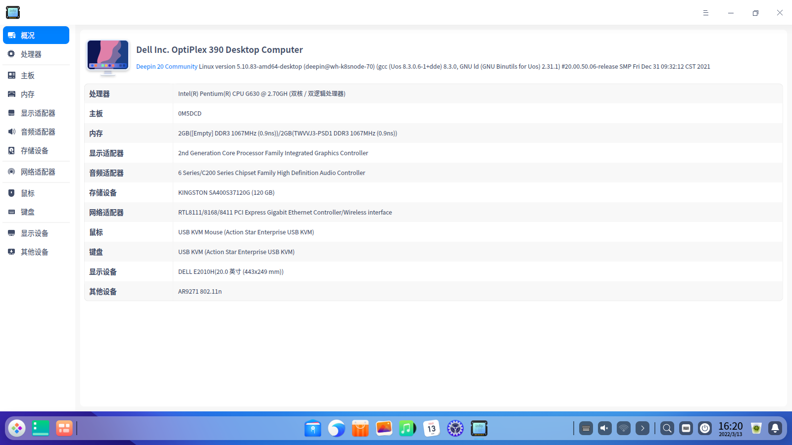
Task: Expand the tray arrow in dock
Action: point(643,428)
